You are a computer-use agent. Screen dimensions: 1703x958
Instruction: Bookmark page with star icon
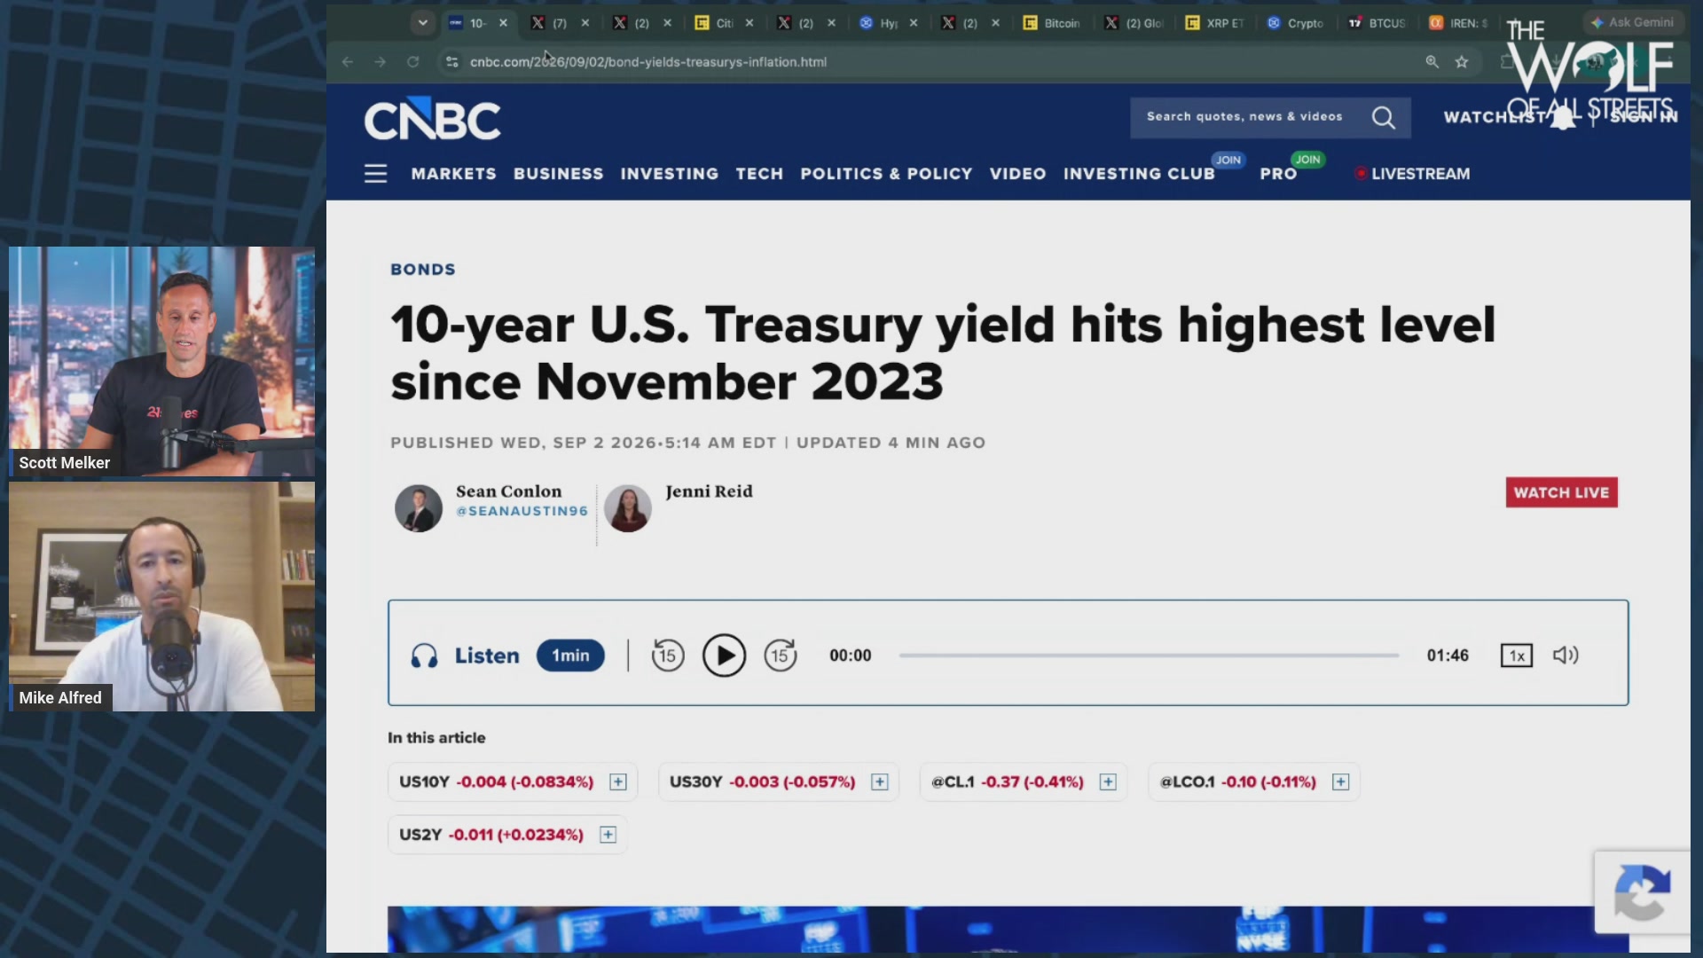coord(1462,61)
